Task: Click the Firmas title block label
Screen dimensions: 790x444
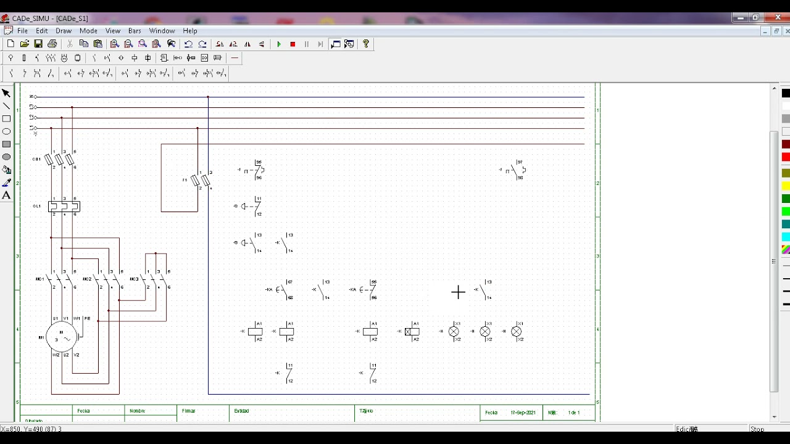Action: point(189,411)
